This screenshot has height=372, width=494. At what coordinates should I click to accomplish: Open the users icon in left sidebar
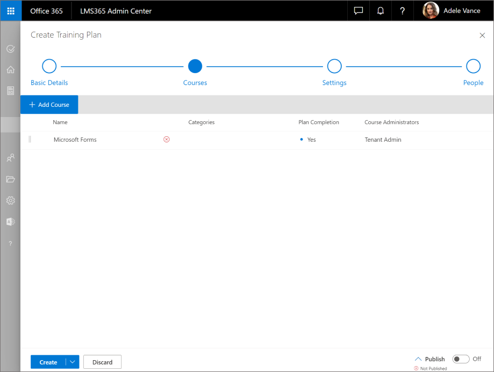[x=10, y=158]
